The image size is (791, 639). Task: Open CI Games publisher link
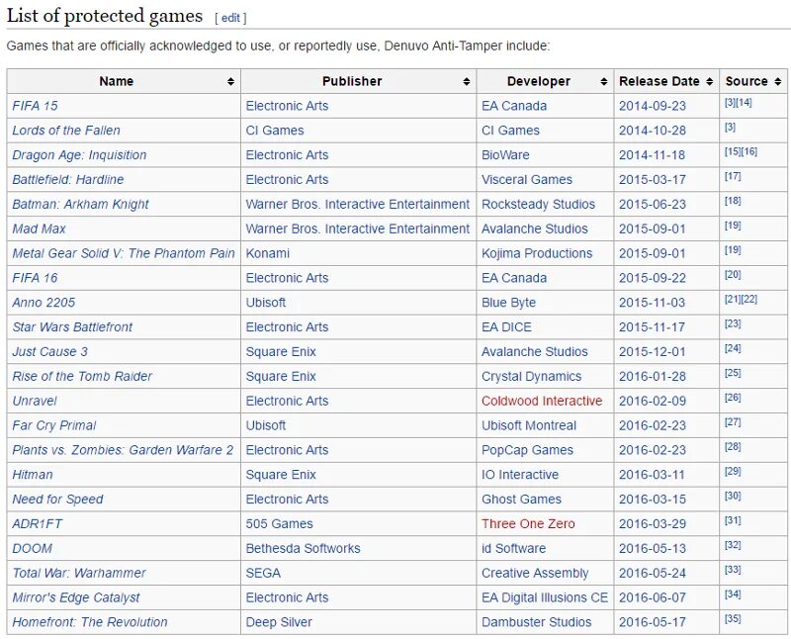pyautogui.click(x=275, y=131)
